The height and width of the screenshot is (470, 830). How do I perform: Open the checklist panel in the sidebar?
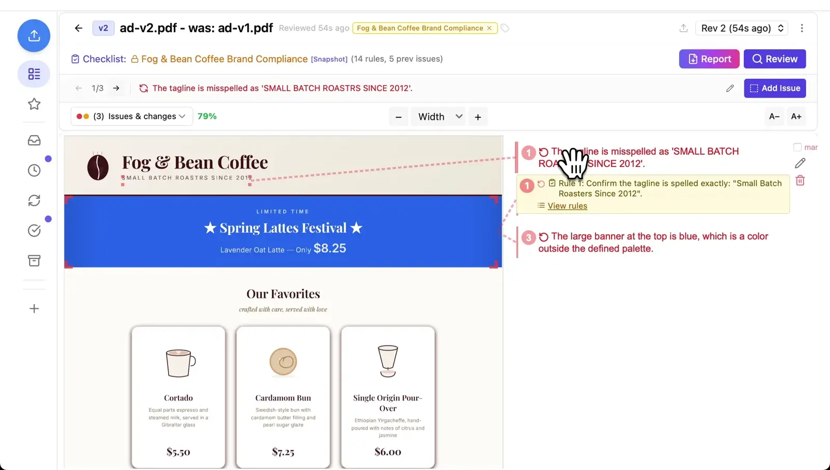coord(34,74)
